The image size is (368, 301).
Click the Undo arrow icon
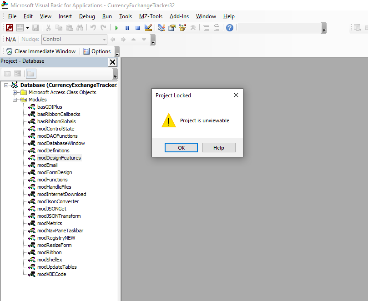pos(93,28)
